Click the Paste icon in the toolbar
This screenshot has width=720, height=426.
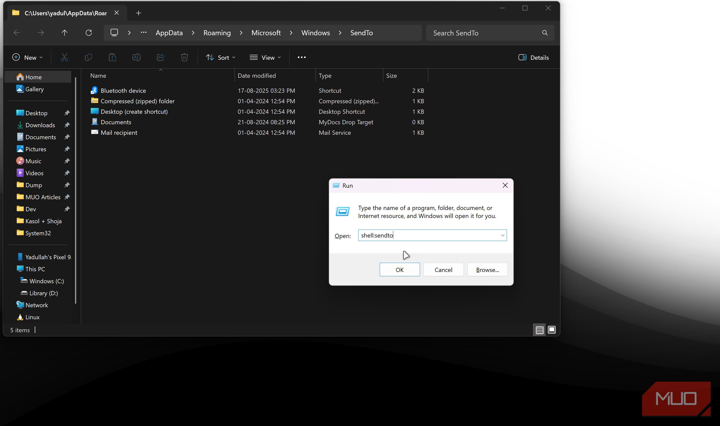[x=112, y=57]
